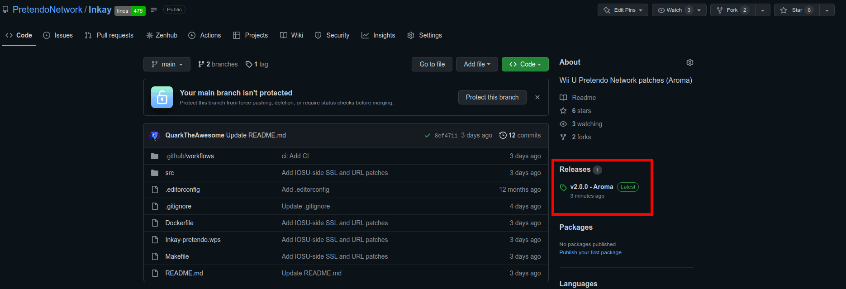Click the lines 475 badge
This screenshot has width=846, height=289.
[x=130, y=11]
